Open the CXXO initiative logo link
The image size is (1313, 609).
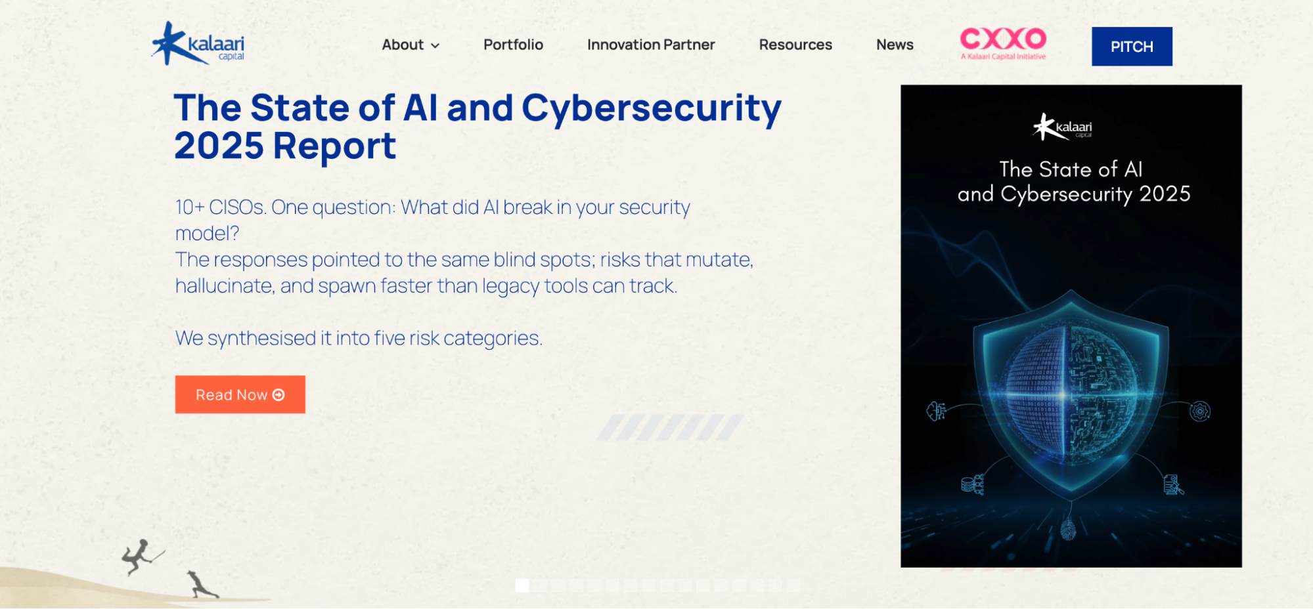(1003, 43)
